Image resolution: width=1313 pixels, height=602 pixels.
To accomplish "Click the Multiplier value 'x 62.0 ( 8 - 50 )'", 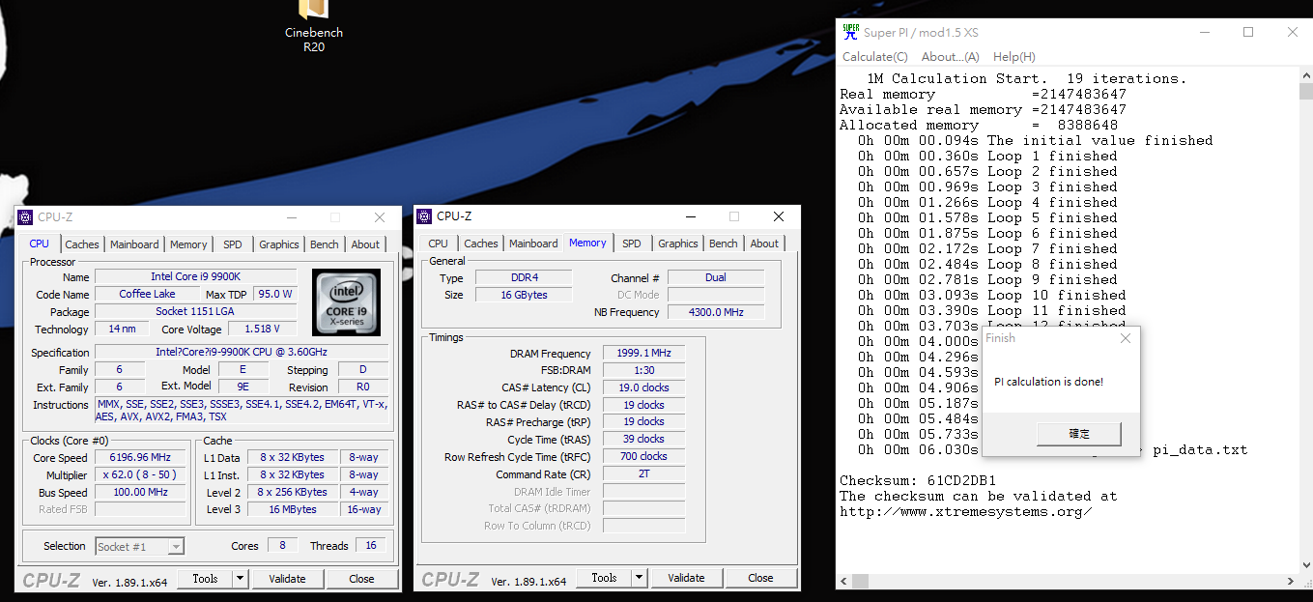I will coord(141,474).
